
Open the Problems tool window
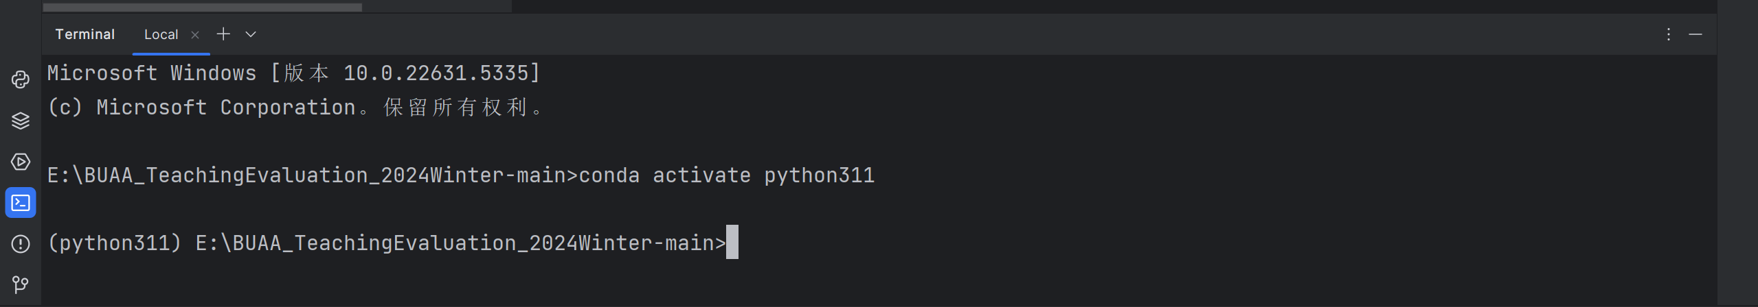coord(21,244)
